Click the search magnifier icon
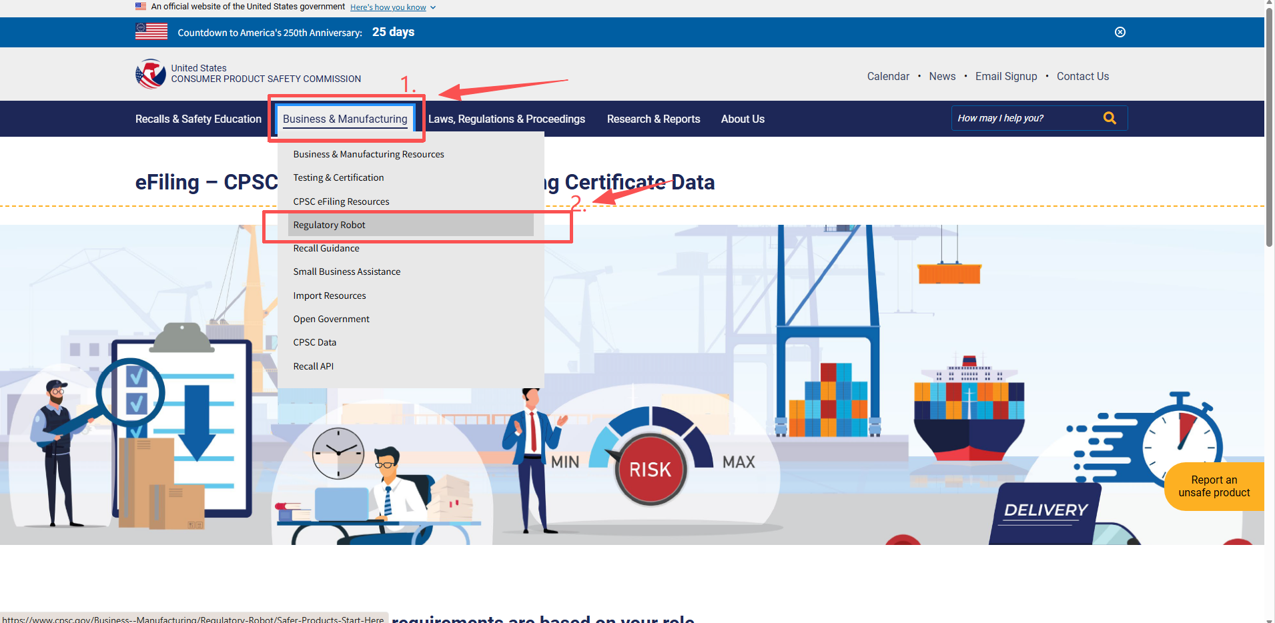This screenshot has height=623, width=1275. point(1110,118)
